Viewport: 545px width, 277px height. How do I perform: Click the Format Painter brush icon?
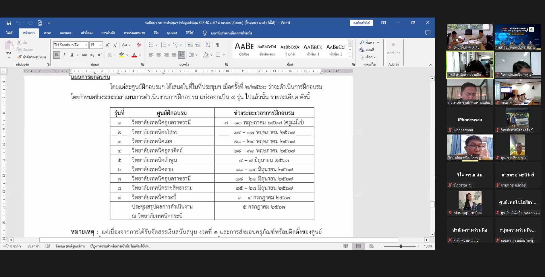coord(19,57)
